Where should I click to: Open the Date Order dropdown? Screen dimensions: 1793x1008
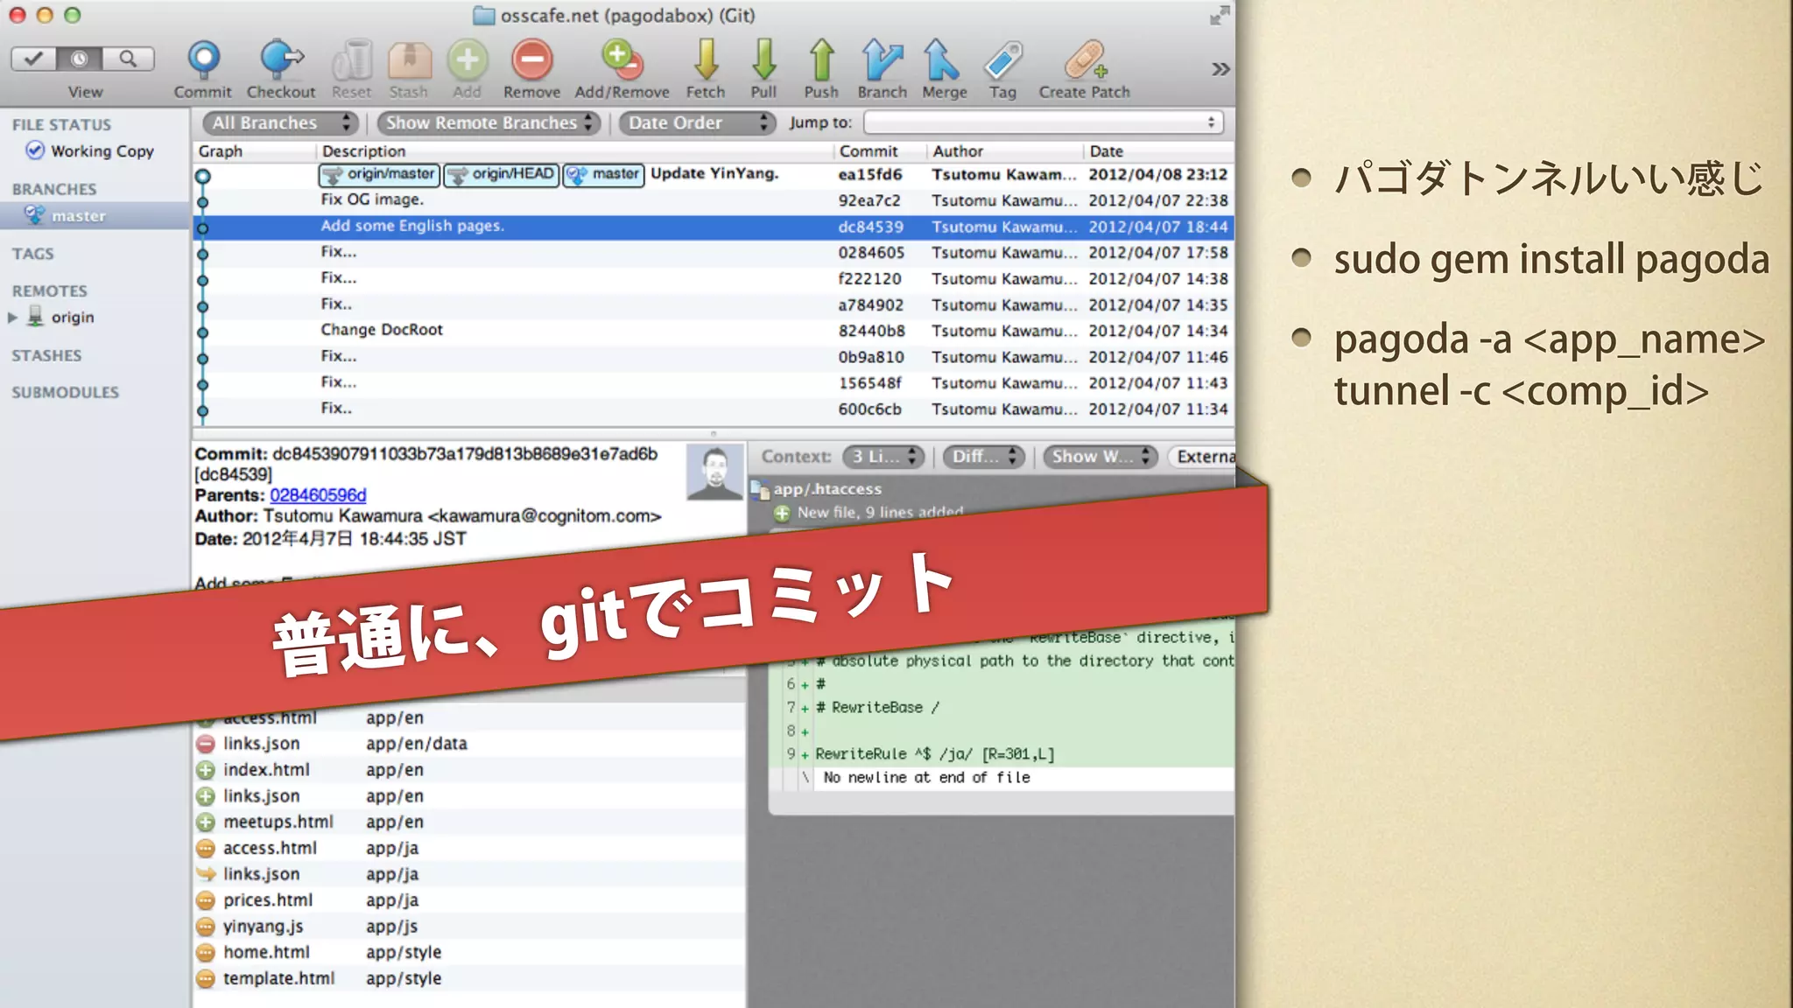coord(698,122)
